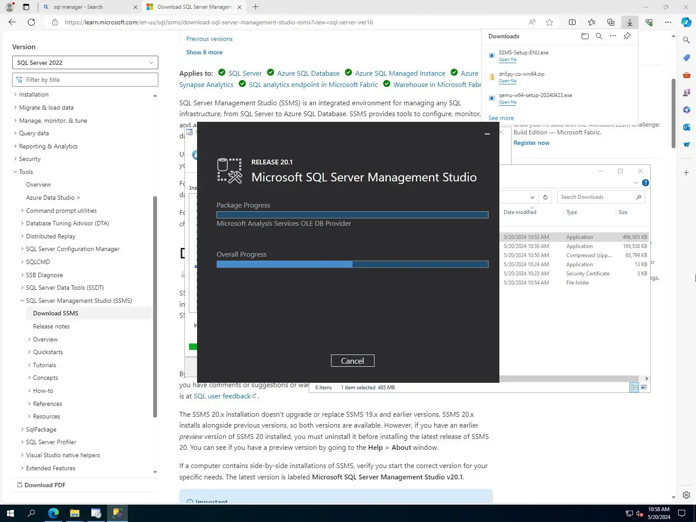Viewport: 696px width, 522px height.
Task: Open Edge Settings and more menu
Action: [x=668, y=22]
